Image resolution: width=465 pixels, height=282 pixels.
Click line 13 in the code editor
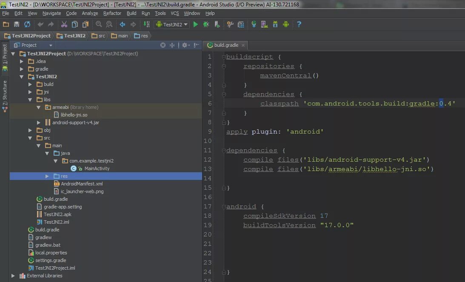click(x=338, y=169)
